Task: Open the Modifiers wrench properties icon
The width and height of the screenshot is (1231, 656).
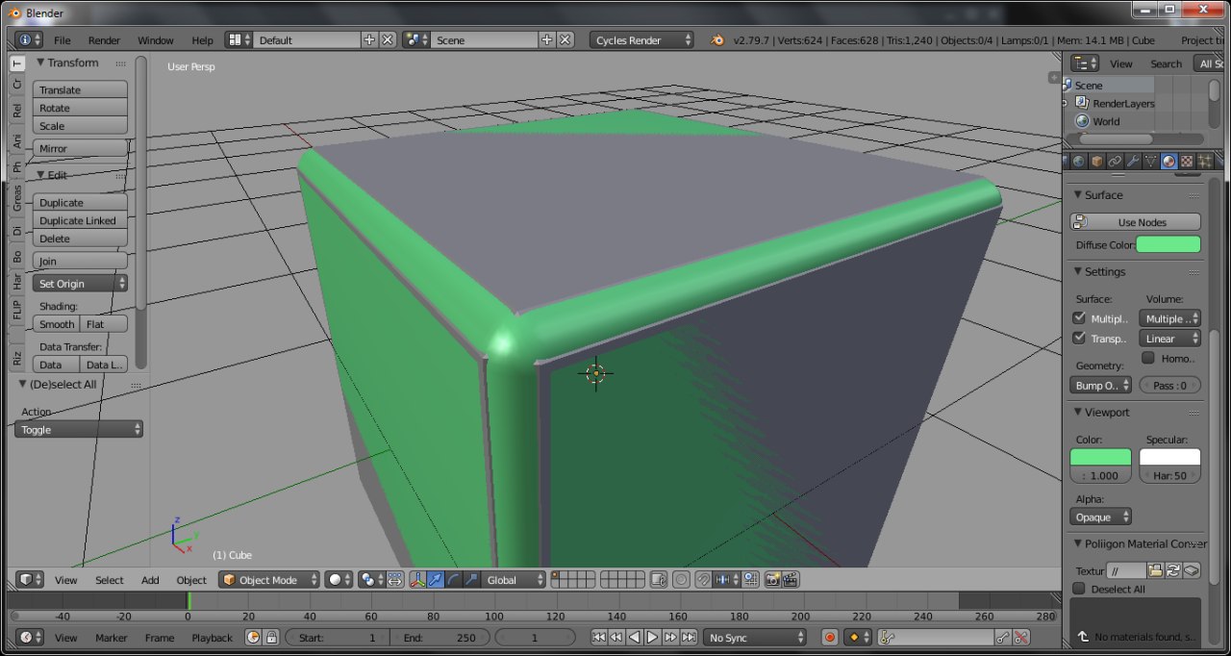Action: click(x=1133, y=162)
